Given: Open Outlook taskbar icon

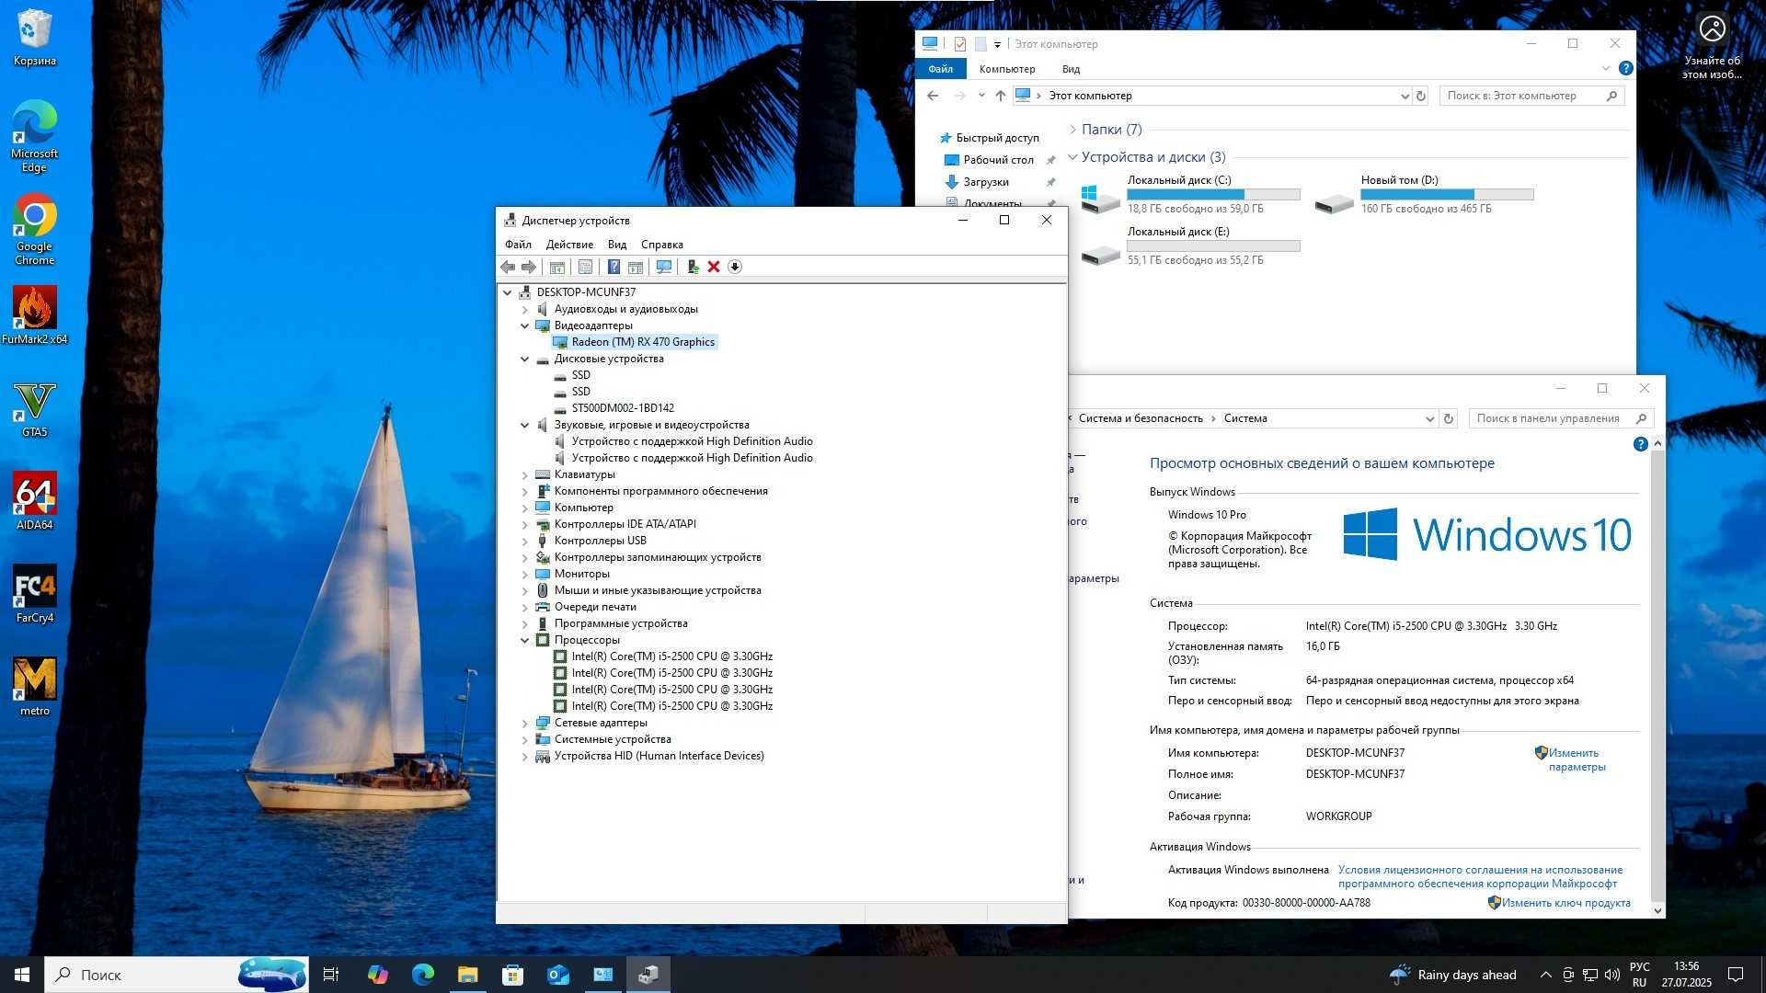Looking at the screenshot, I should 558,975.
